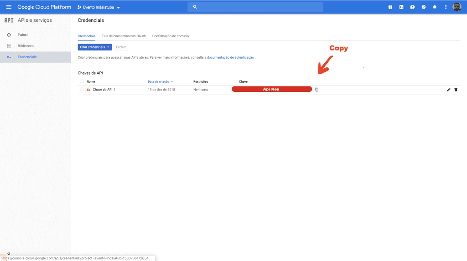Open Evento Indaiatuba project selector dropdown
This screenshot has width=467, height=261.
(99, 8)
